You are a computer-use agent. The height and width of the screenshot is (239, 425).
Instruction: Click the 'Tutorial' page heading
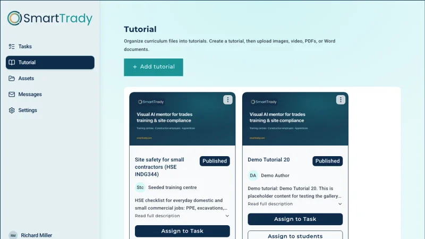(x=140, y=29)
